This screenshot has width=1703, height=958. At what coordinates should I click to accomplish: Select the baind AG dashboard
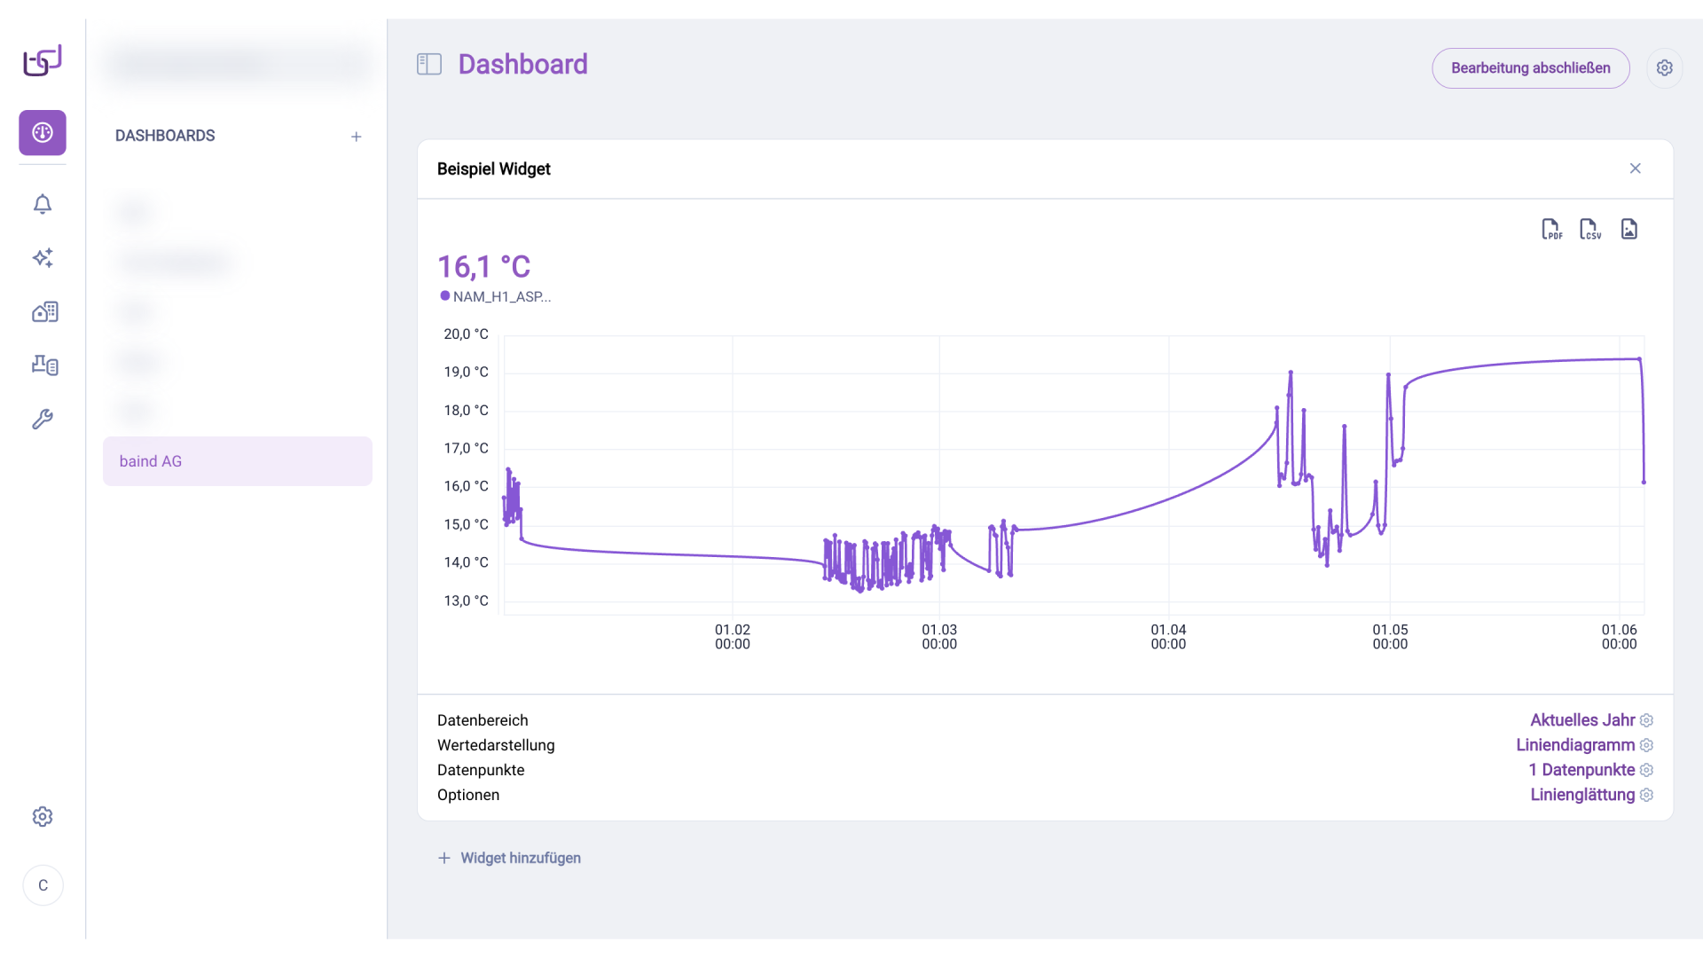(x=237, y=460)
